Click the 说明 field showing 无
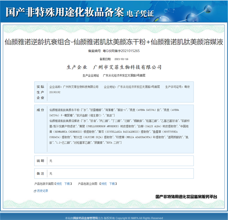 click(x=51, y=161)
